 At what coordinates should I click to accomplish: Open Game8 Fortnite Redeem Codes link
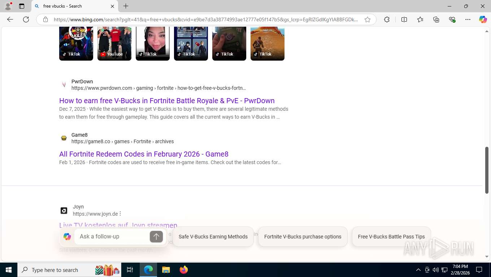coord(144,154)
